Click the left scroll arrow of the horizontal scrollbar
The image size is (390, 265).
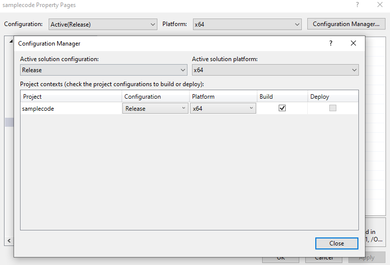(8, 241)
